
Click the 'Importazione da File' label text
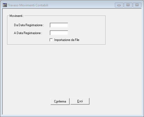(x=67, y=40)
